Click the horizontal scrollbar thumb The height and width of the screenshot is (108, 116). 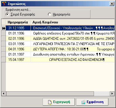pos(50,94)
